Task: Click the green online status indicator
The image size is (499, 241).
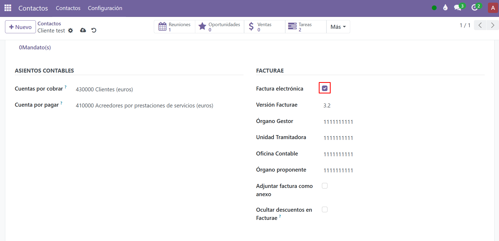Action: (x=434, y=8)
